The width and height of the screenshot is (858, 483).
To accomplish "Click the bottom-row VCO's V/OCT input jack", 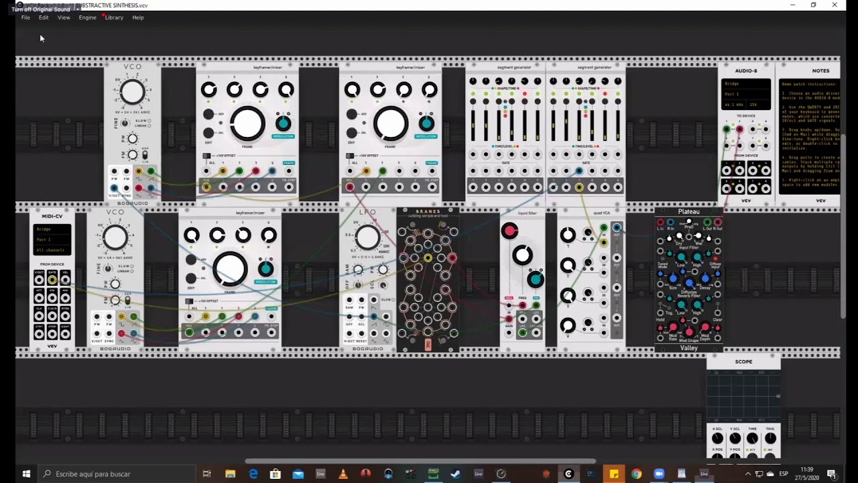I will [97, 333].
